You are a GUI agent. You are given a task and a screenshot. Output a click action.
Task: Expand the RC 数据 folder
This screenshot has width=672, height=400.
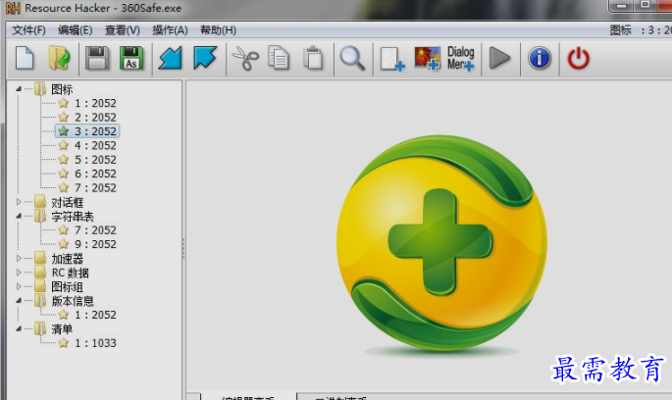19,273
